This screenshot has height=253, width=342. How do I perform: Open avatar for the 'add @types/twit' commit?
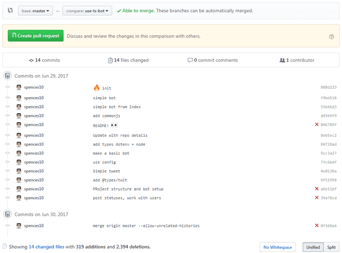pos(19,180)
